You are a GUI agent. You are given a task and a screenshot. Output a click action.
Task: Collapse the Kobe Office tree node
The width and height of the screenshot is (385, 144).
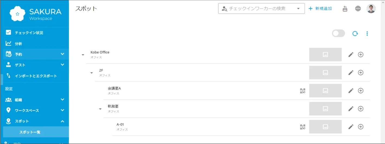coord(83,55)
